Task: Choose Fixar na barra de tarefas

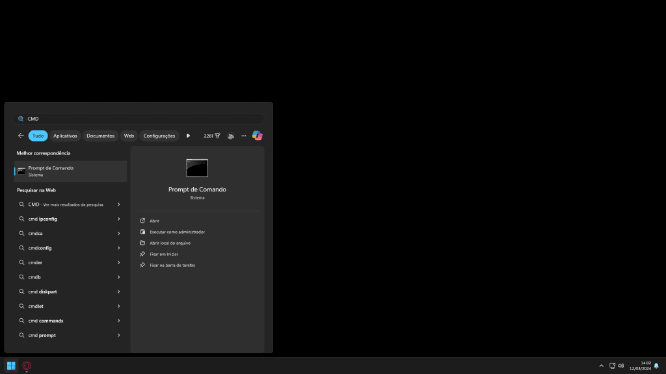Action: (172, 265)
